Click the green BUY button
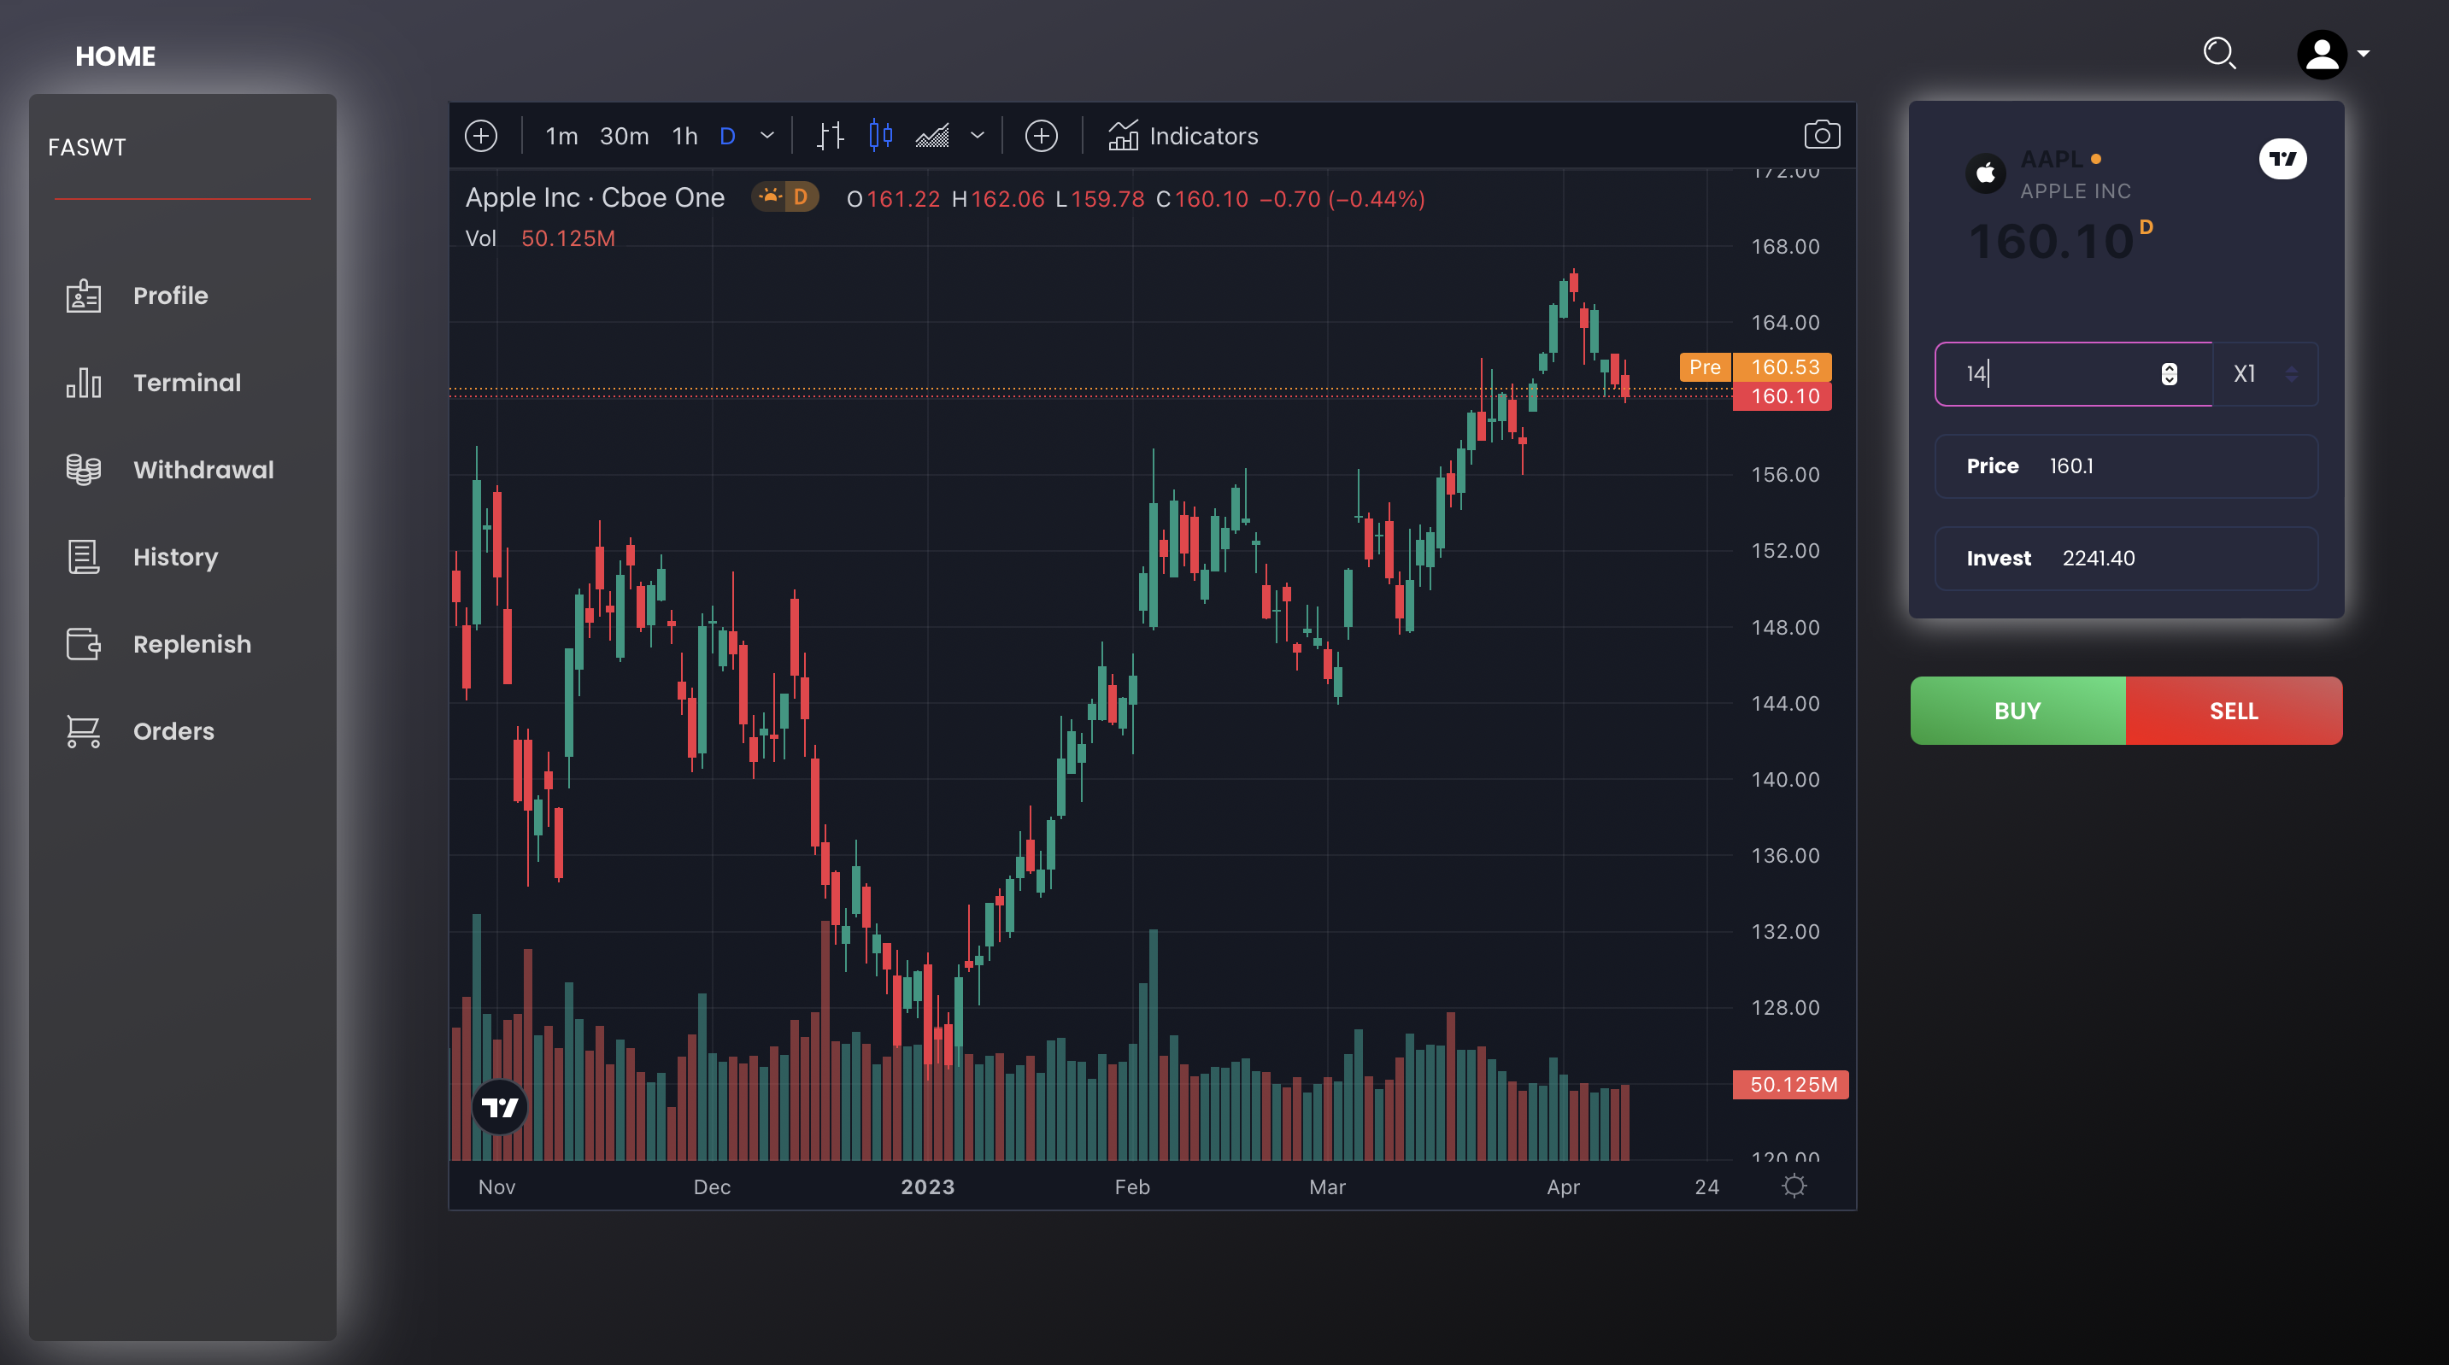Viewport: 2449px width, 1365px height. pos(2017,710)
